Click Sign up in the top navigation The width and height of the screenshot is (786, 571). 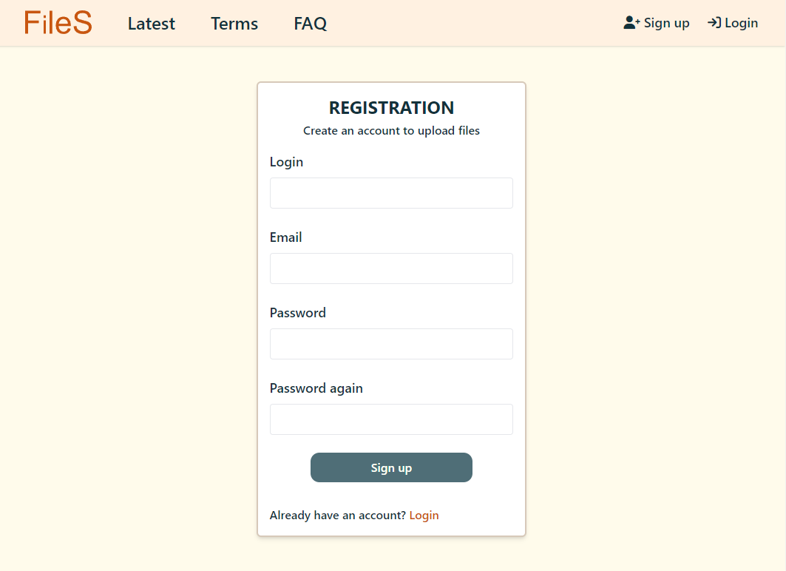point(665,22)
